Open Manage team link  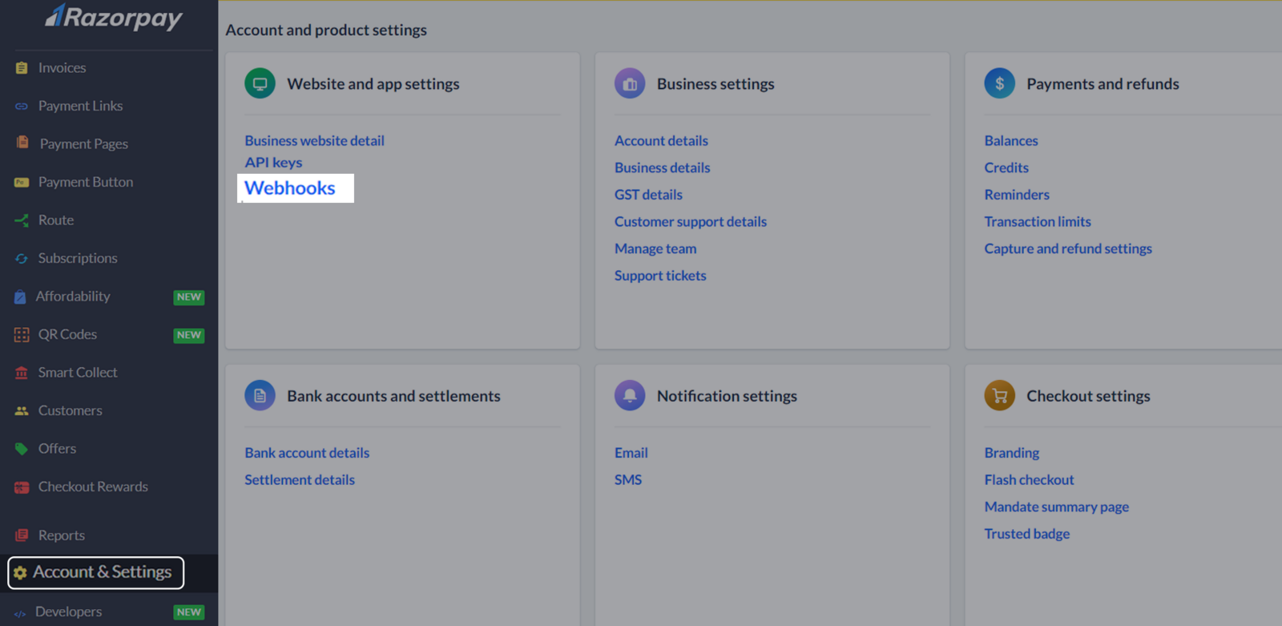655,249
